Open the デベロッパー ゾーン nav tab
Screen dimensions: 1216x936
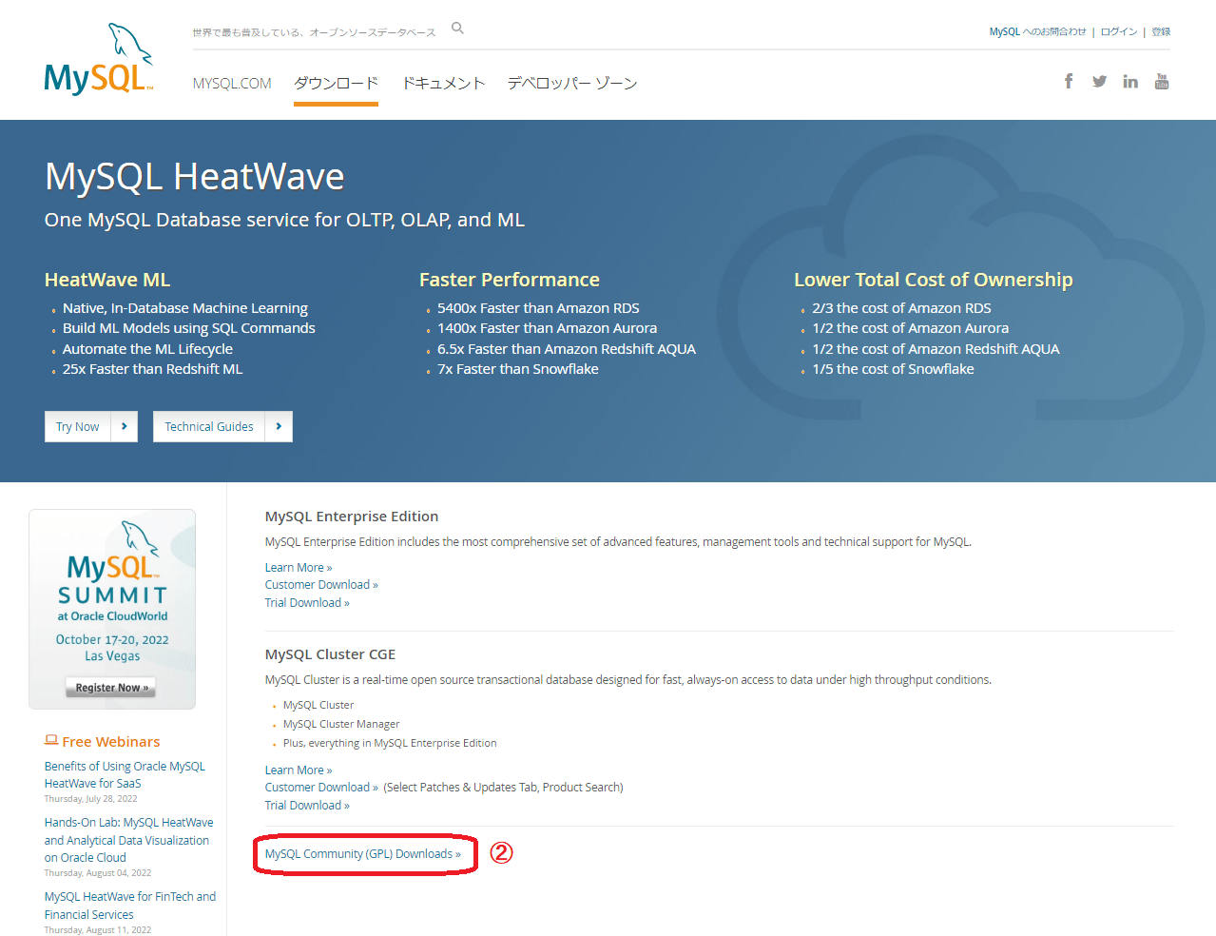pyautogui.click(x=572, y=84)
